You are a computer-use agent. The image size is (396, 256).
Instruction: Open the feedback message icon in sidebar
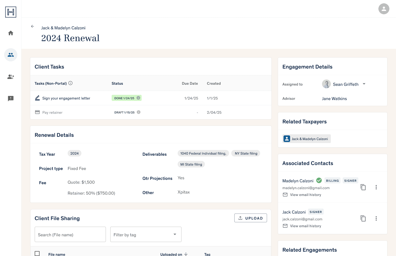[x=11, y=98]
